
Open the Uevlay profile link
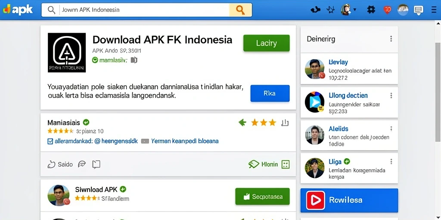click(x=338, y=62)
